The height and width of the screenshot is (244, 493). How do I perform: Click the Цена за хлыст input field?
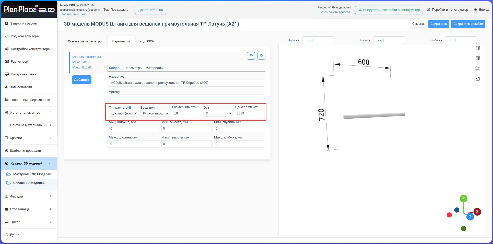(x=250, y=113)
